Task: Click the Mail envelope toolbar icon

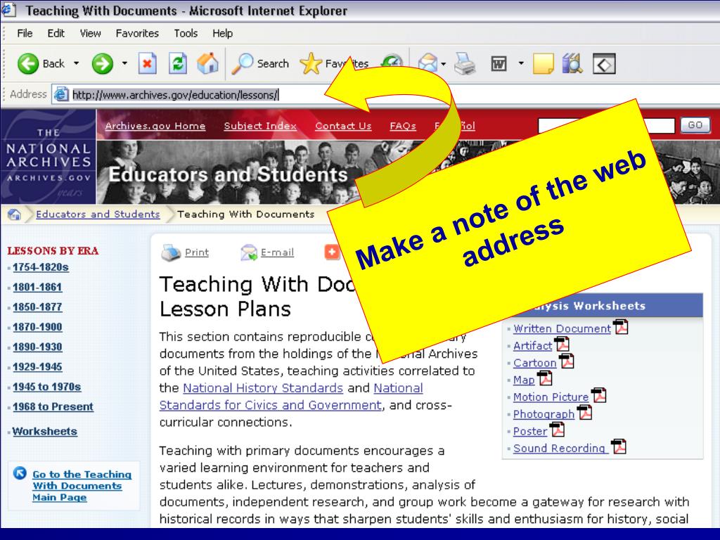Action: tap(428, 63)
